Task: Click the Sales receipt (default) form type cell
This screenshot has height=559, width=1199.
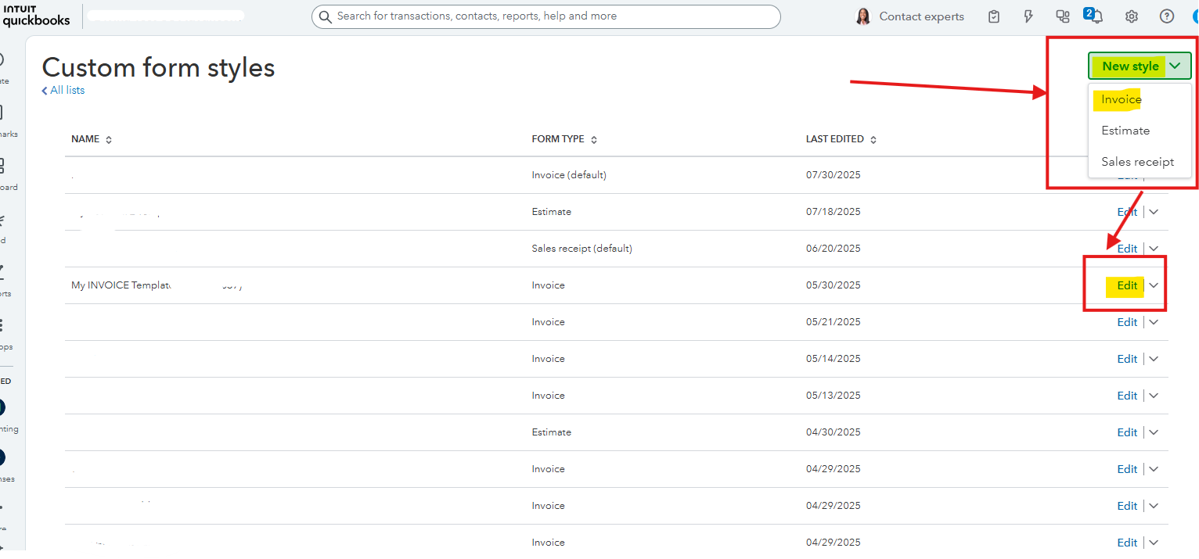Action: [581, 249]
